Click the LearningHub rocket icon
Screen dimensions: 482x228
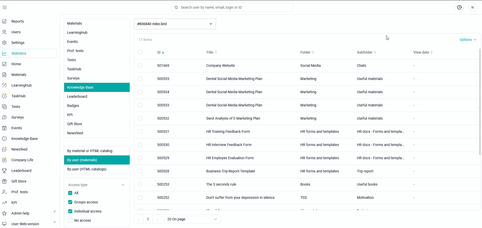(x=4, y=85)
